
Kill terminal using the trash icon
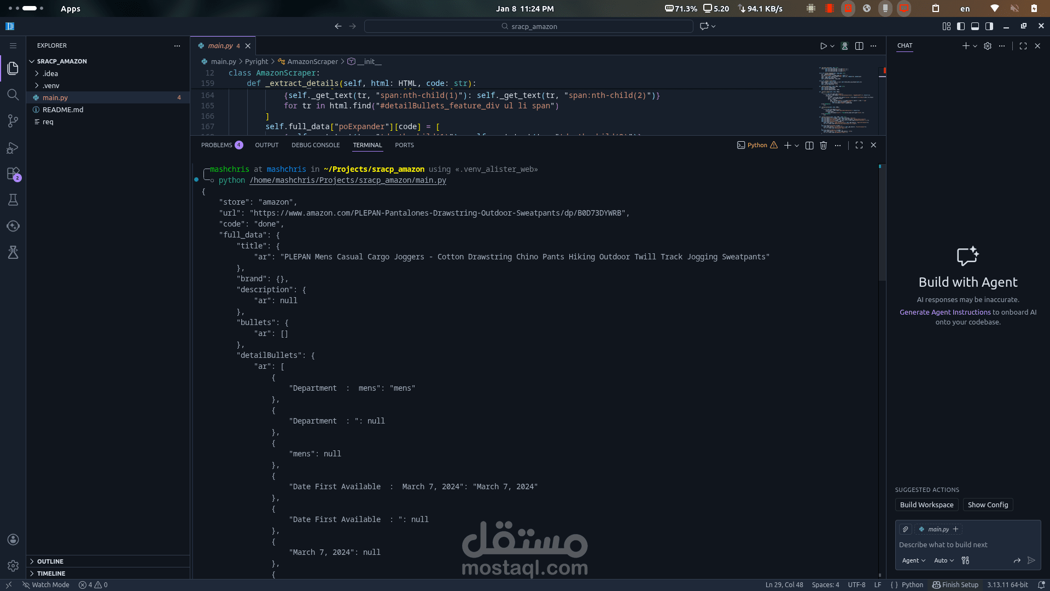824,146
